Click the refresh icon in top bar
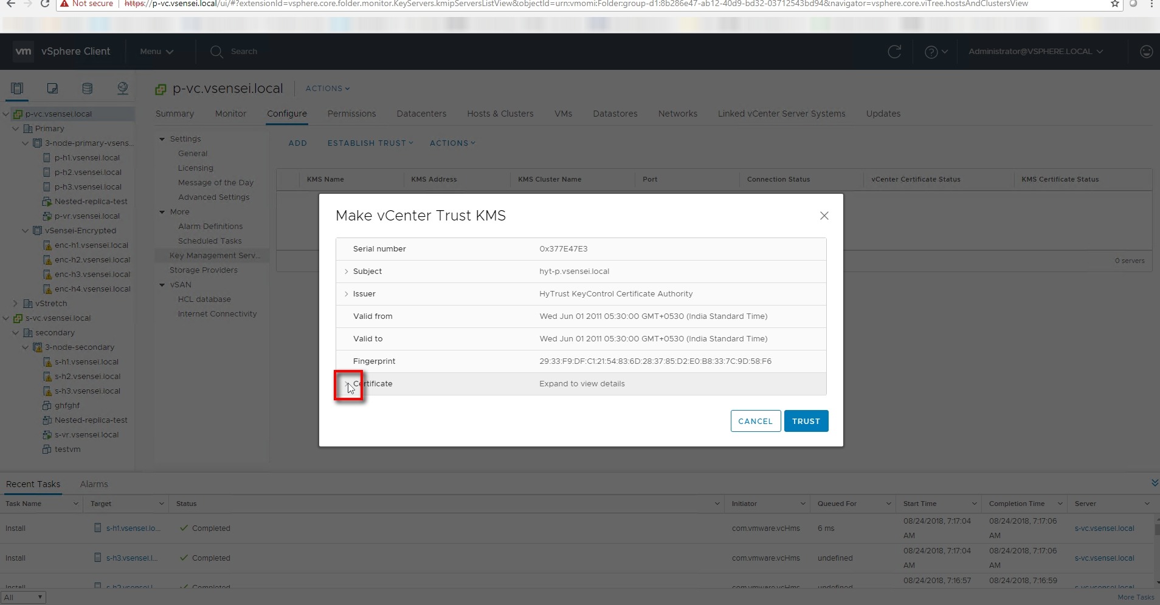The height and width of the screenshot is (605, 1160). click(x=894, y=52)
